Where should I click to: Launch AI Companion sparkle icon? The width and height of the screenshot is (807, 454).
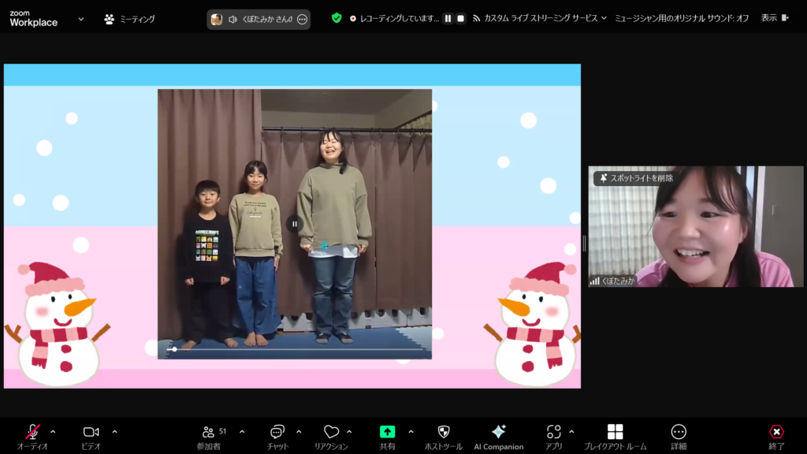pos(498,432)
